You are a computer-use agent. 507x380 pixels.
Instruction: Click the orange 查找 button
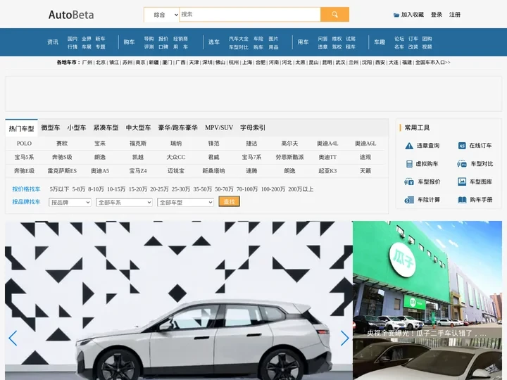(229, 202)
